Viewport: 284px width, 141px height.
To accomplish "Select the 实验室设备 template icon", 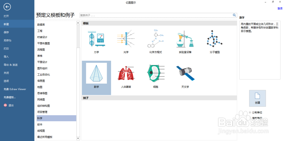I will coord(185,38).
